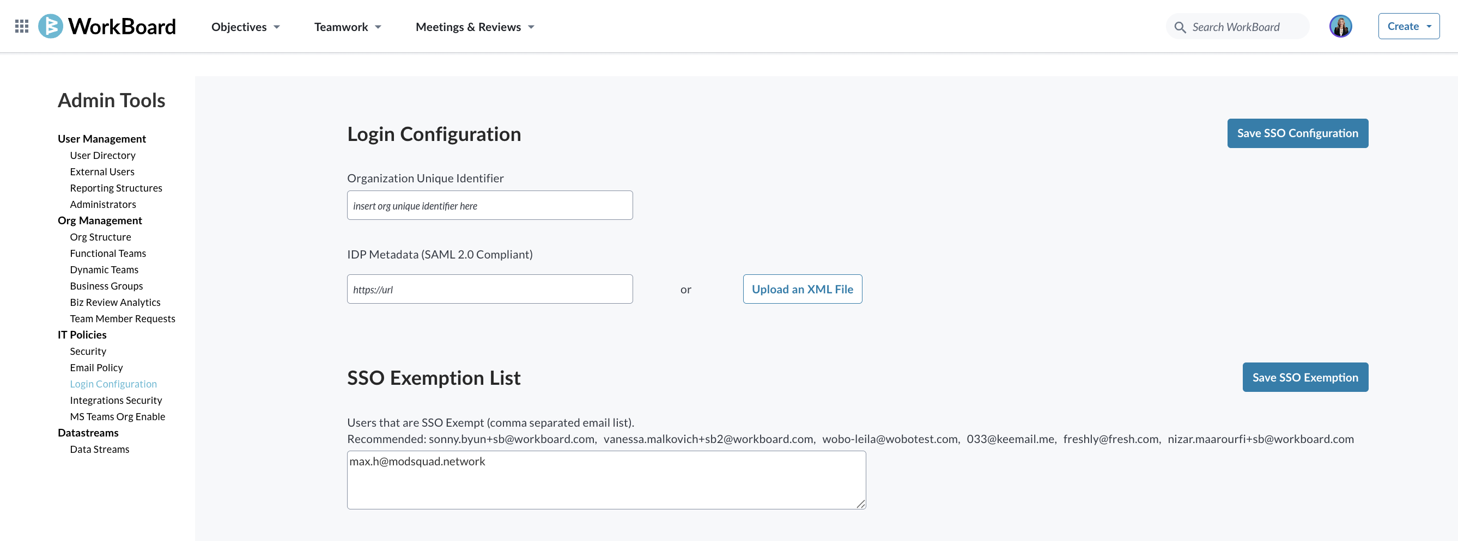This screenshot has height=541, width=1458.
Task: Expand the Meetings & Reviews menu
Action: coord(475,27)
